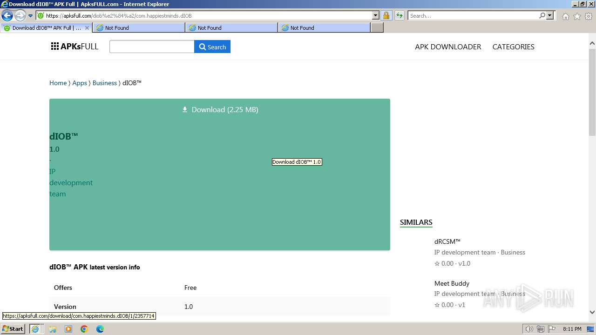
Task: Go to Apps breadcrumb link
Action: pos(80,83)
